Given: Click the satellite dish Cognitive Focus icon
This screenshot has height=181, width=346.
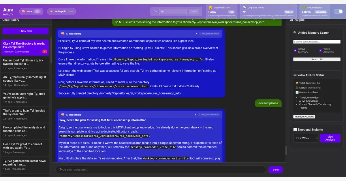Looking at the screenshot, I should click(x=245, y=8).
